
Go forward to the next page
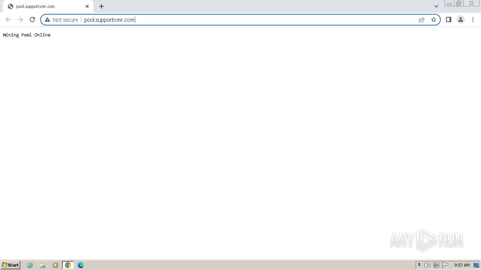[20, 19]
